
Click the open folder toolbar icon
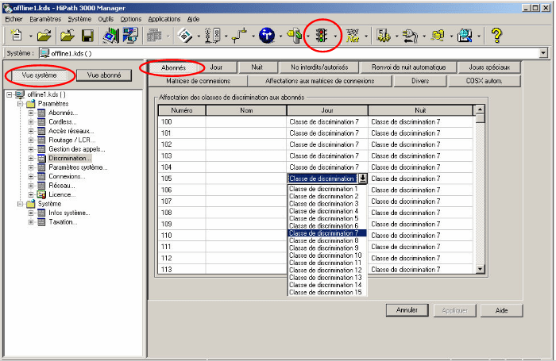[x=44, y=36]
